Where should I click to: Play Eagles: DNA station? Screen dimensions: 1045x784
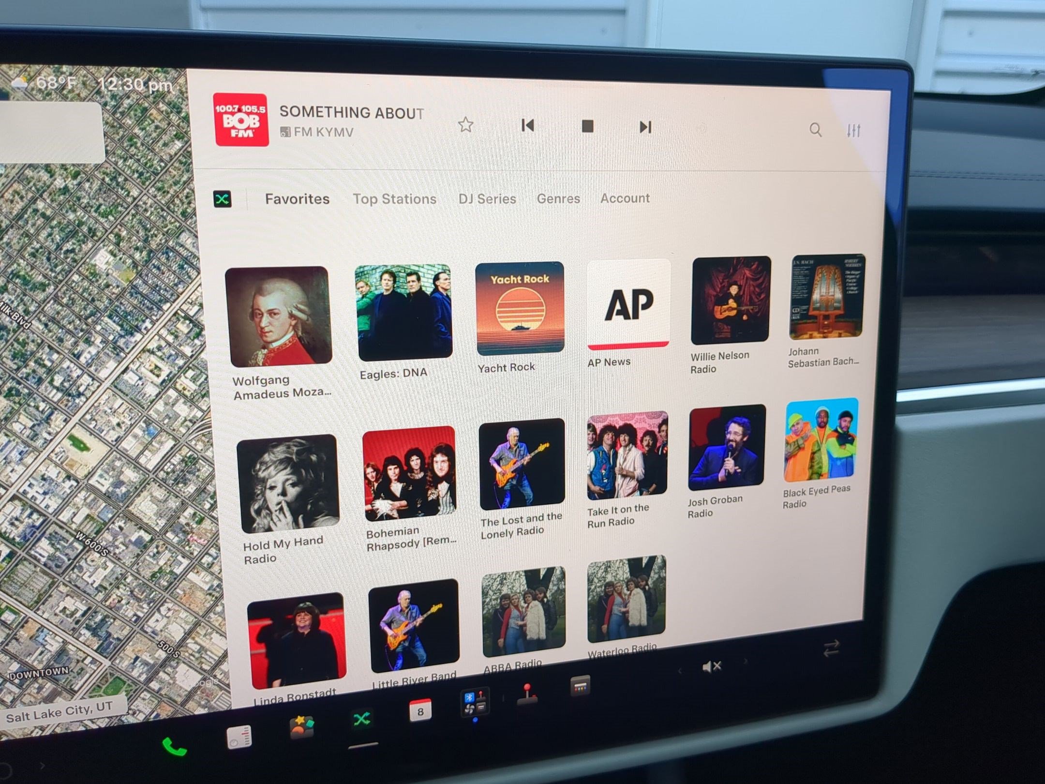click(x=404, y=312)
